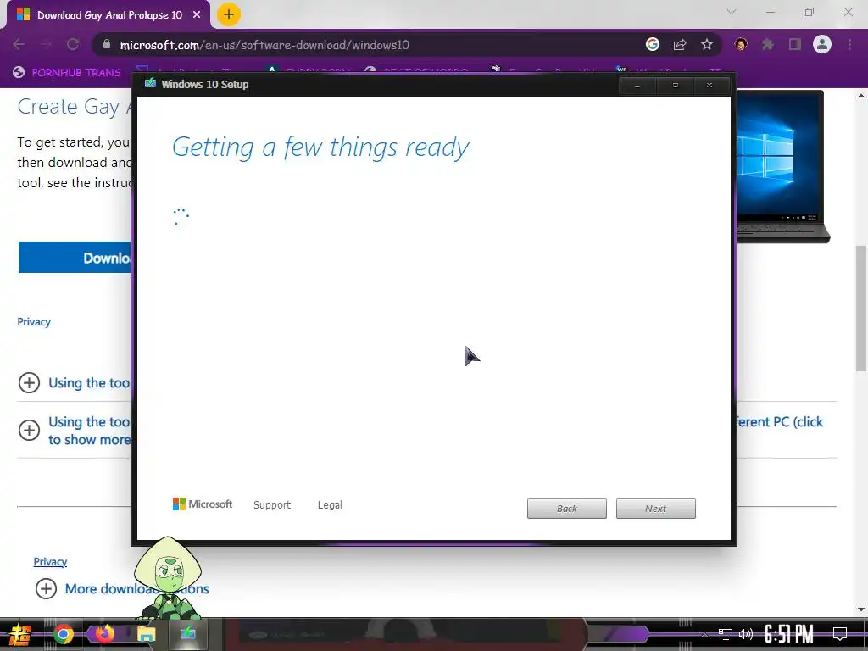Image resolution: width=868 pixels, height=651 pixels.
Task: Show hidden tray icons chevron
Action: 704,634
